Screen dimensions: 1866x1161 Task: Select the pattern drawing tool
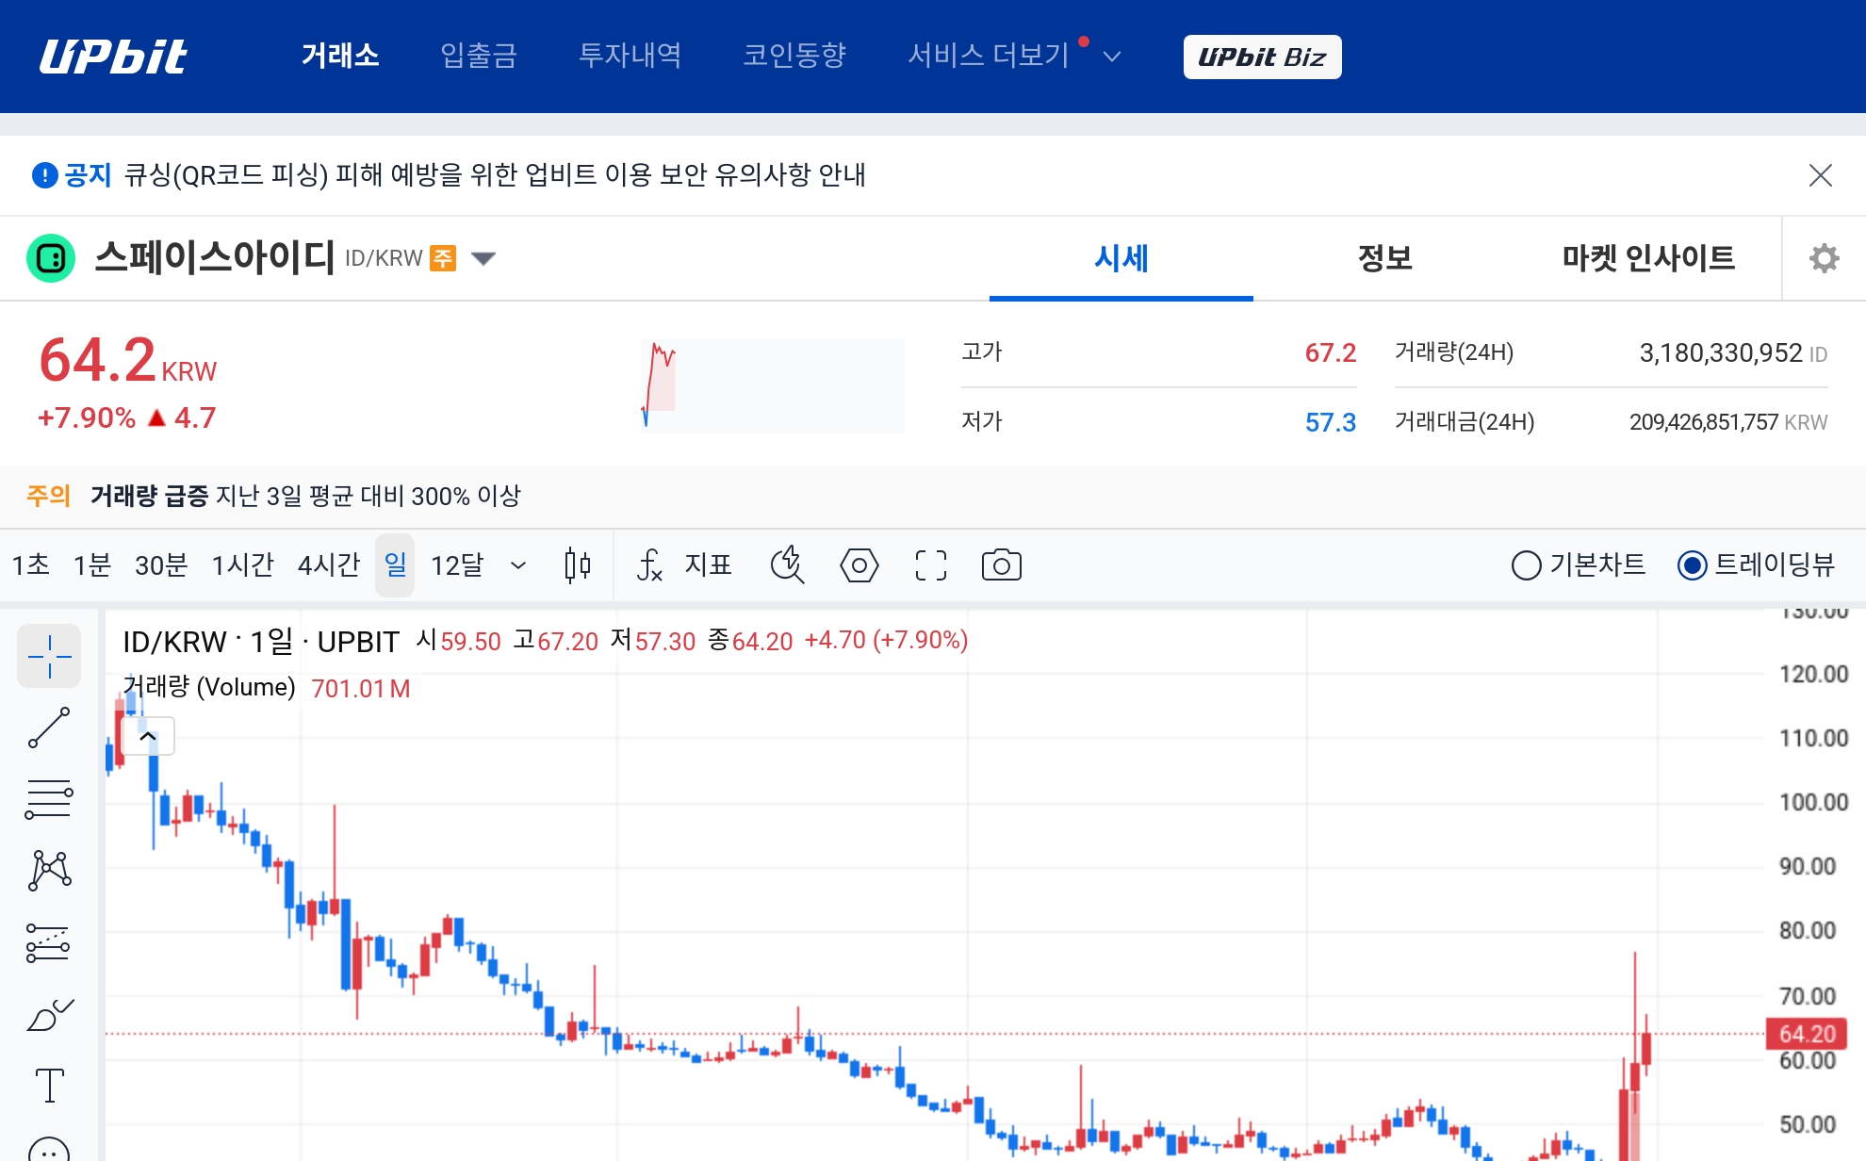[49, 871]
